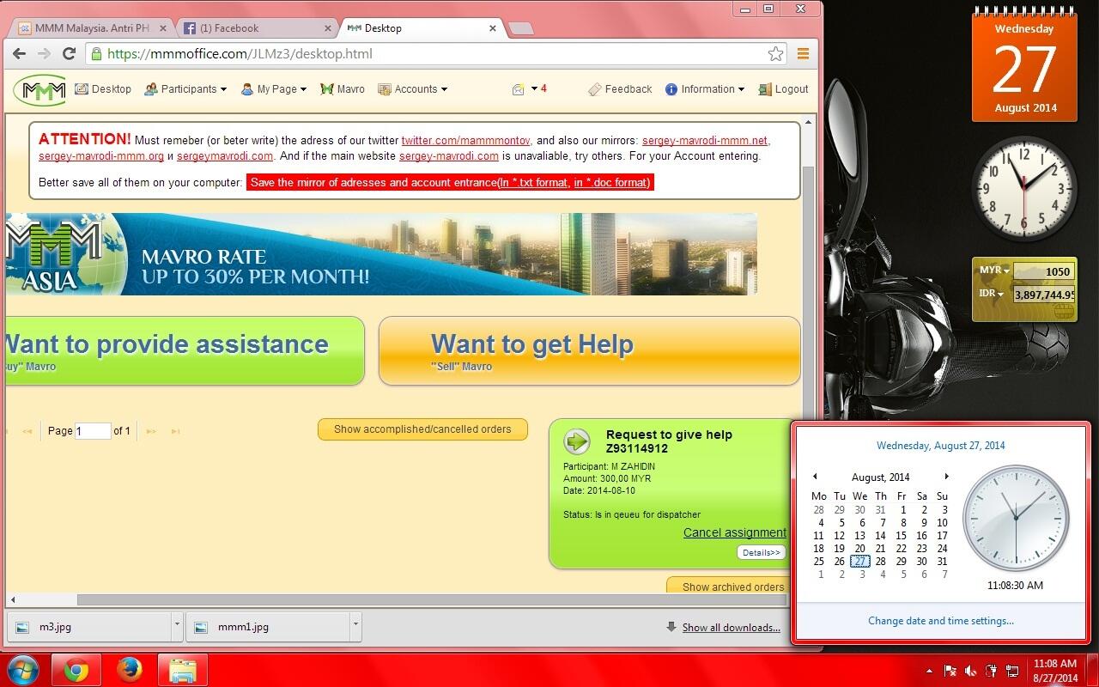
Task: Go to last page arrow in pager
Action: [175, 431]
